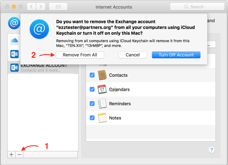Select the first Exchange account icon in sidebar
228x165 pixels.
point(15,54)
